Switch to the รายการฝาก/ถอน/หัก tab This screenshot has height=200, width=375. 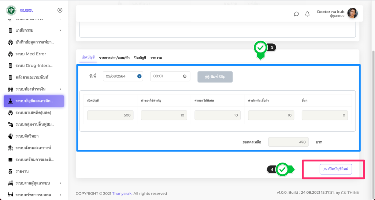click(114, 58)
